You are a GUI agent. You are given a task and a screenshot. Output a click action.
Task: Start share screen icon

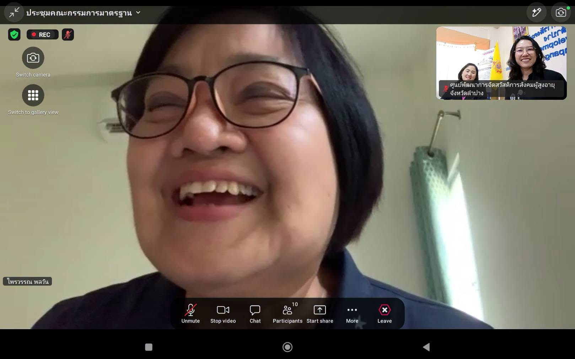(320, 314)
